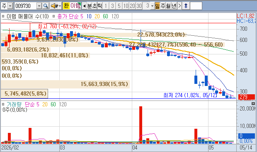Click the orange 20 price MA period

point(97,16)
